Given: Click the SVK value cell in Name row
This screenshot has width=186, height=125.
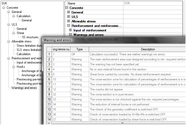Looking at the screenshot, I should pos(153,3).
